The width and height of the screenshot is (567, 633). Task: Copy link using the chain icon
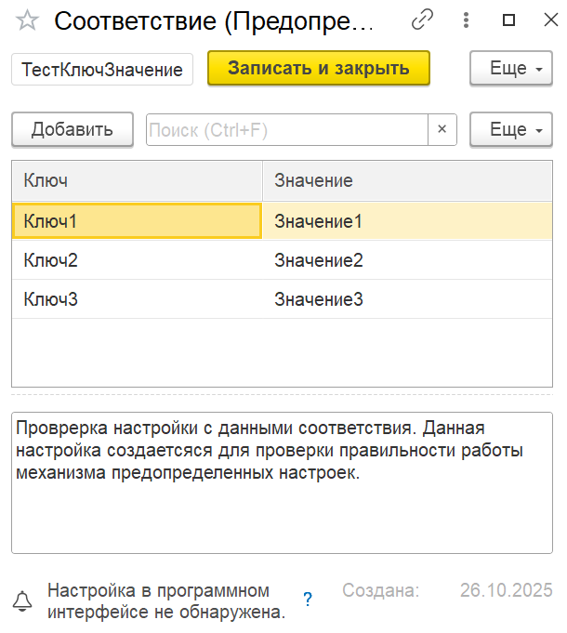point(424,20)
